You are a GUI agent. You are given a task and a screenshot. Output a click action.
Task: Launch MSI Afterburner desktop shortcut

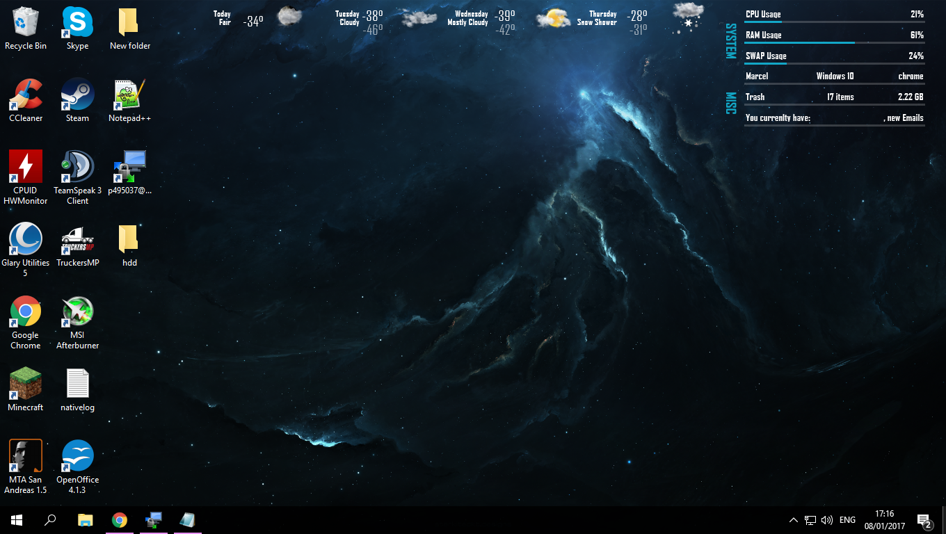click(x=77, y=323)
